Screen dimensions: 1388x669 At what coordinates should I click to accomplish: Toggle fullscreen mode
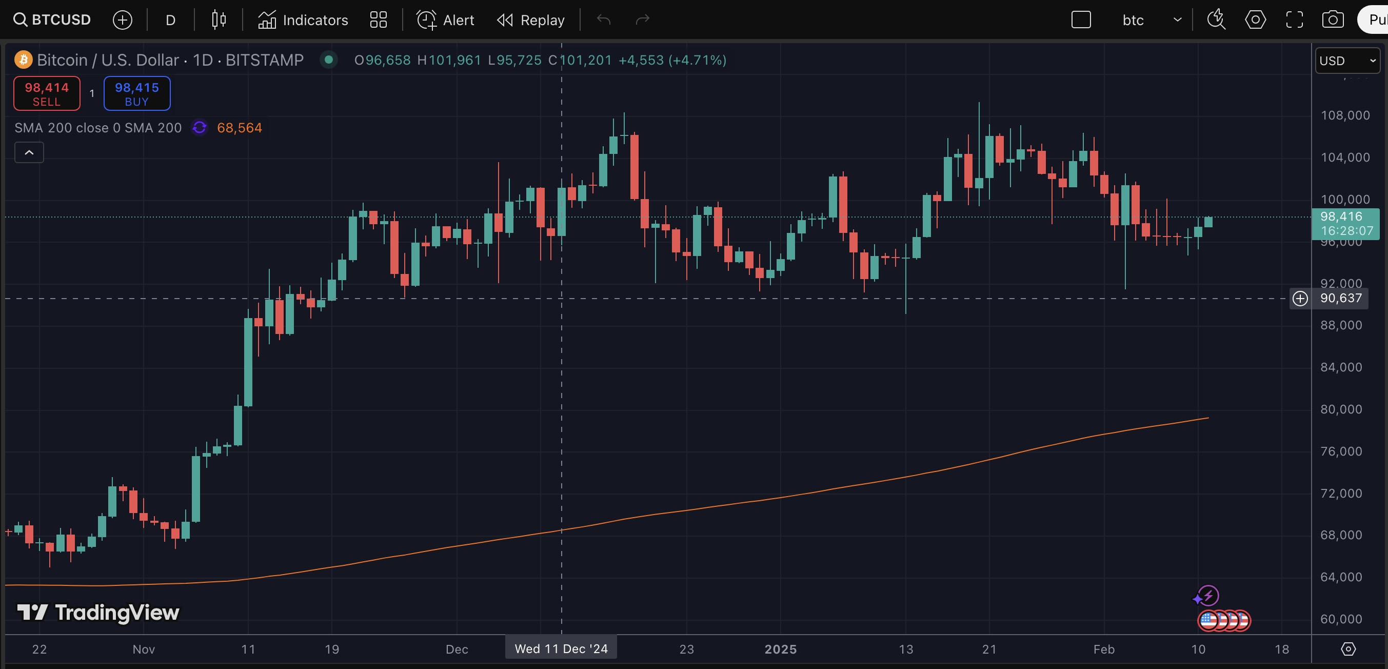(x=1294, y=20)
